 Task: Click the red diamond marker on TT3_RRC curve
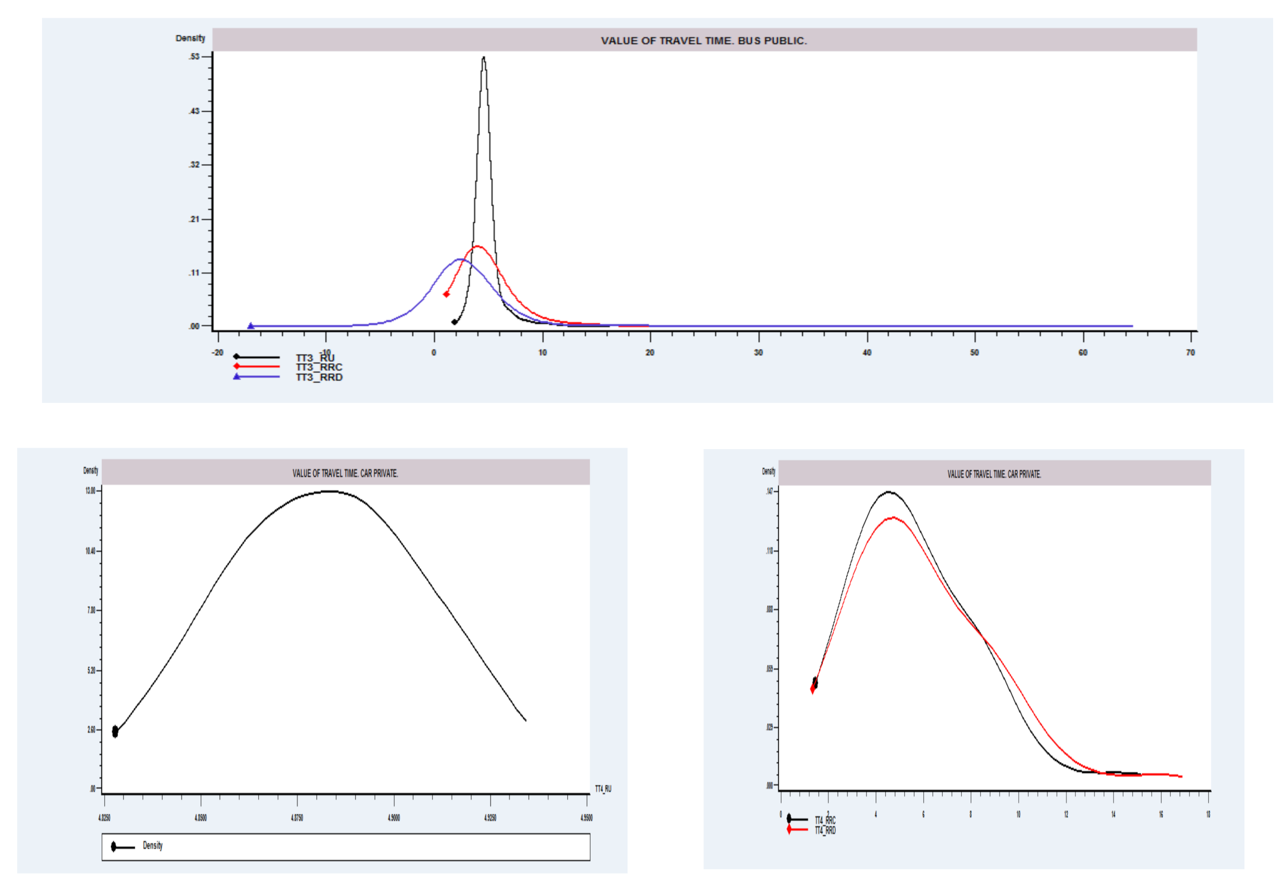click(x=446, y=294)
